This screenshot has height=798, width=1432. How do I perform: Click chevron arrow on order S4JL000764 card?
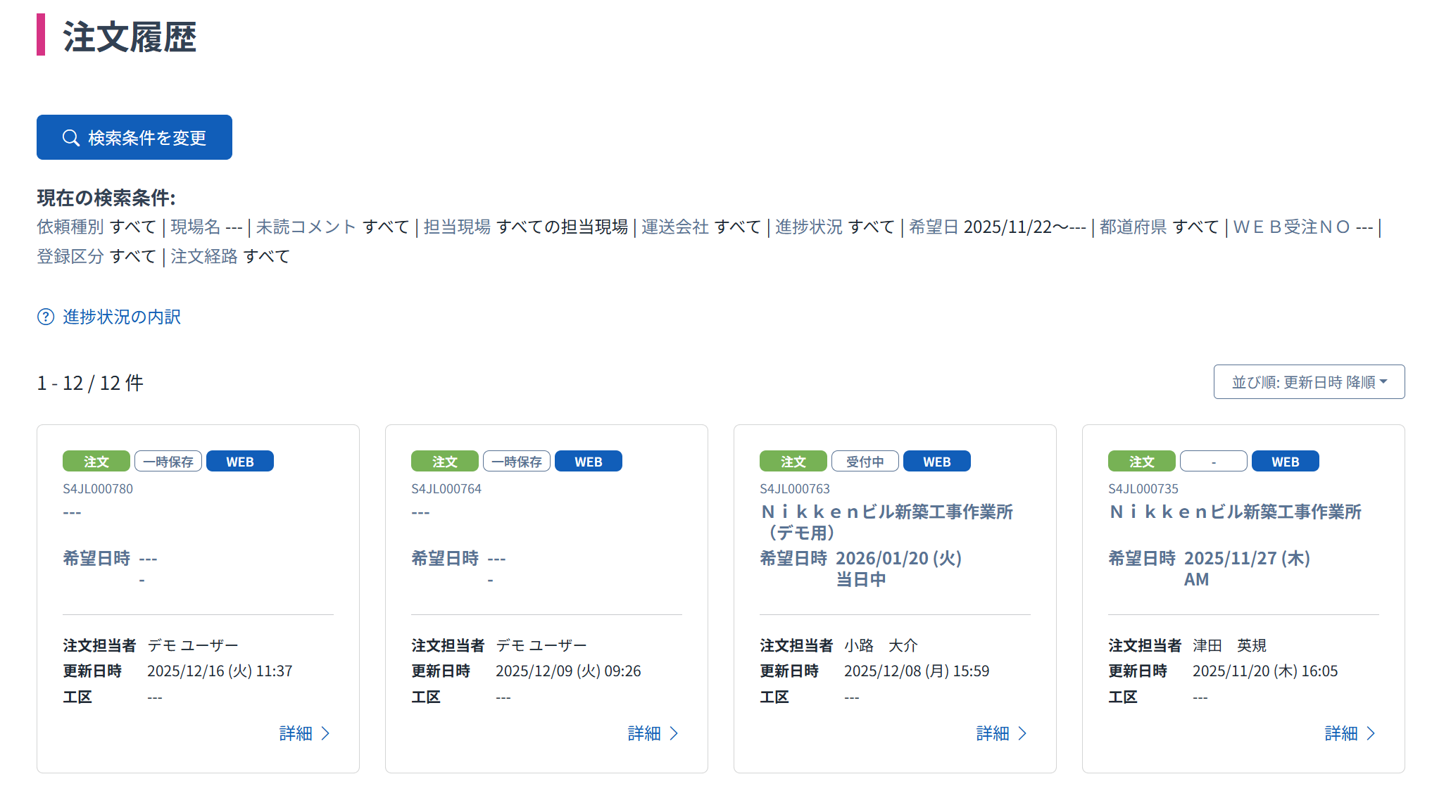click(674, 733)
